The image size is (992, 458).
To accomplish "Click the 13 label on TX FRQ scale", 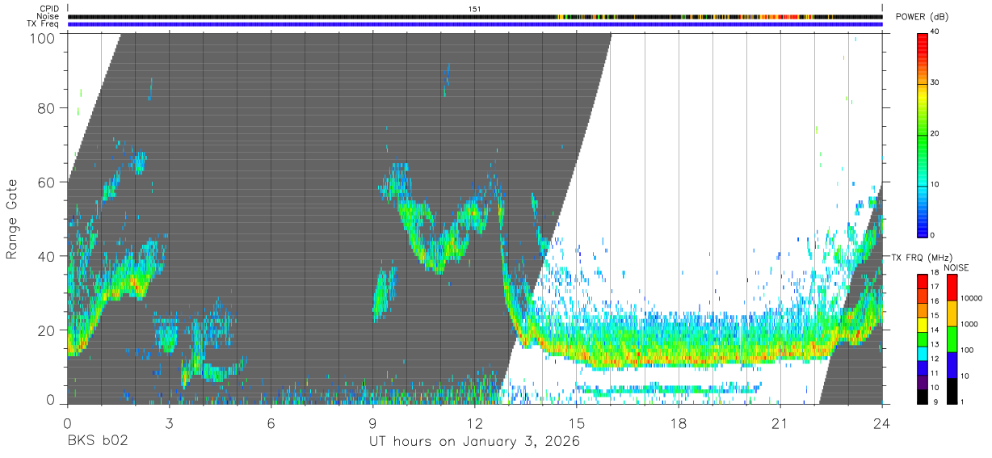I will tap(935, 344).
